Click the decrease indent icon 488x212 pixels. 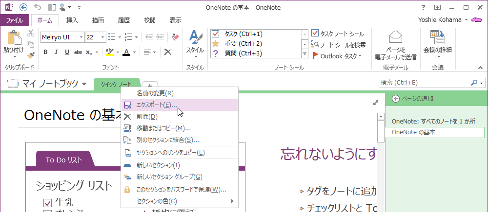[x=149, y=37]
